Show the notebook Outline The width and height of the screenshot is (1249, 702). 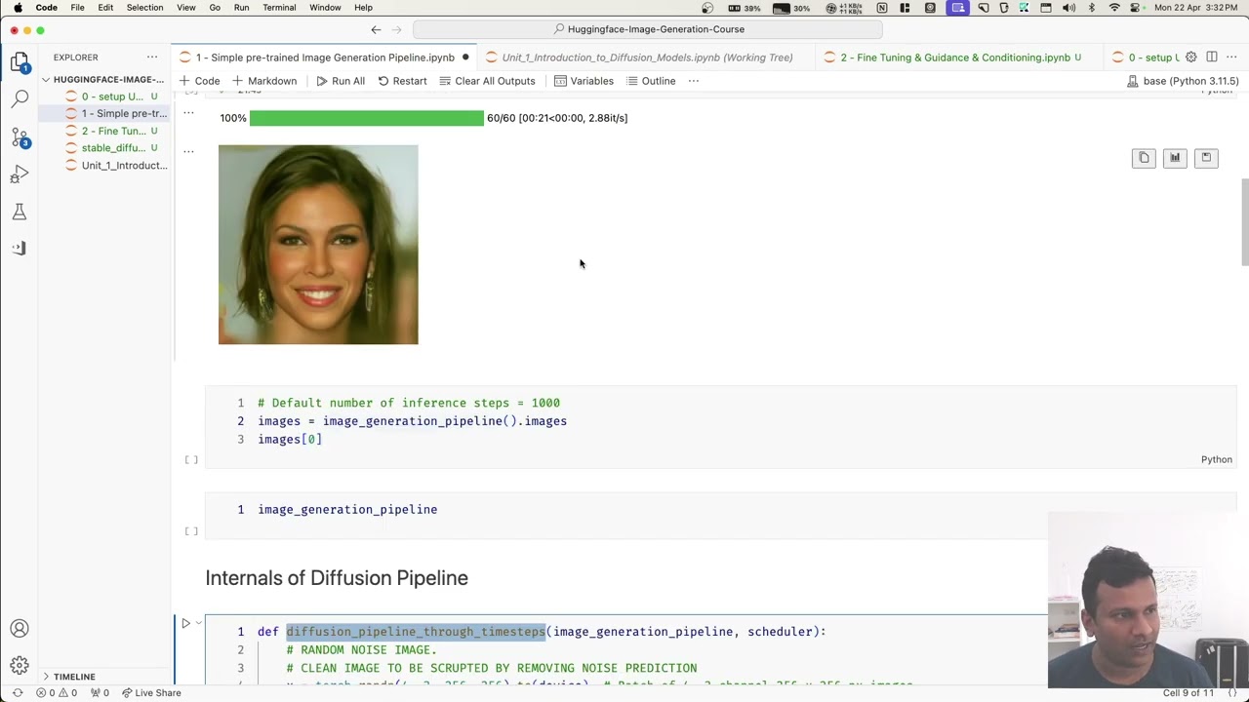651,81
